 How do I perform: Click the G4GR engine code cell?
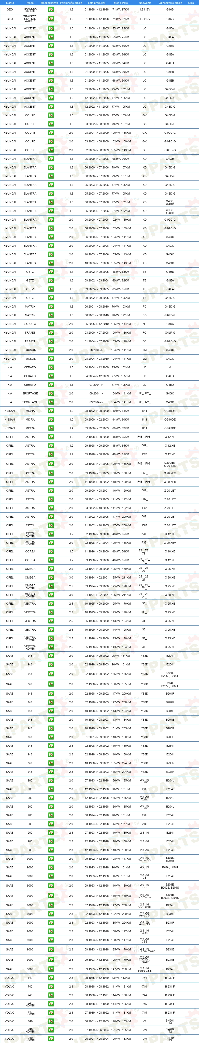coord(170,159)
